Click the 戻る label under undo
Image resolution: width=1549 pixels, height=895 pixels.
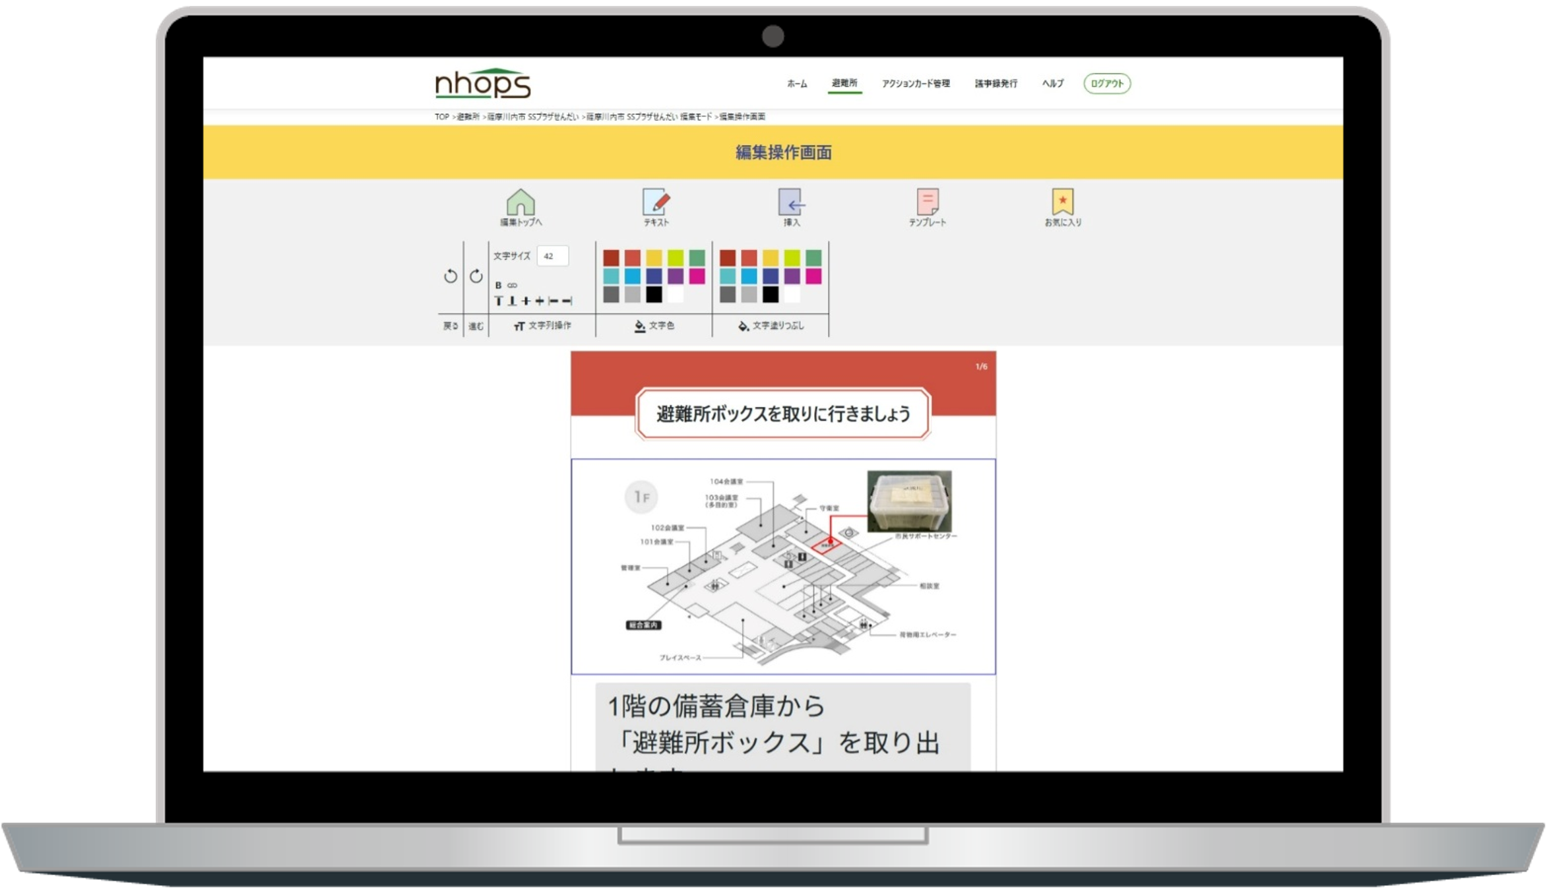451,326
